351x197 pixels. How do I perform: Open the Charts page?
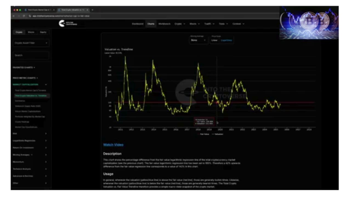click(x=151, y=24)
